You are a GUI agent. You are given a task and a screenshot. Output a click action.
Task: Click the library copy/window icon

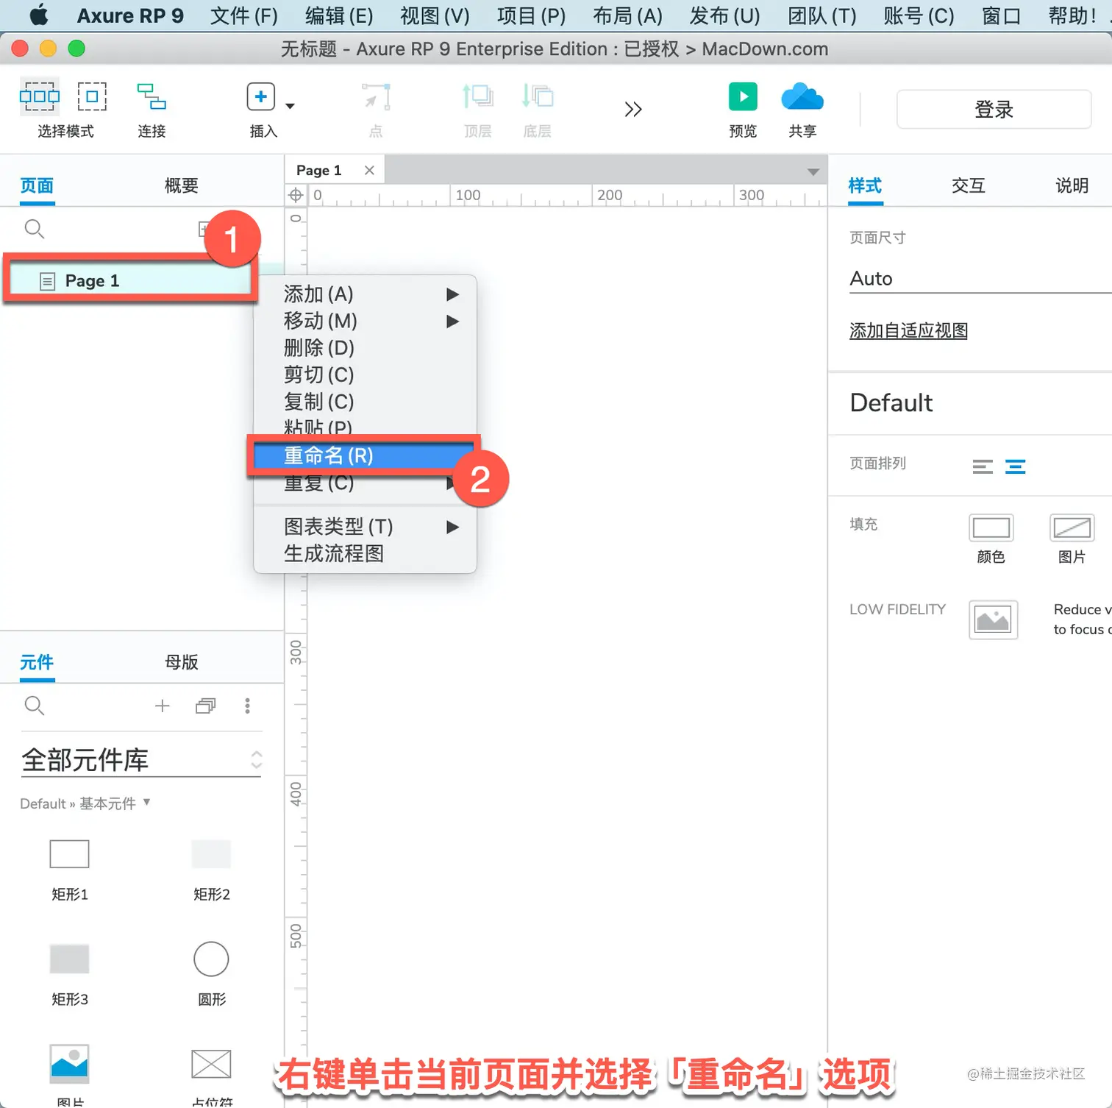point(205,706)
